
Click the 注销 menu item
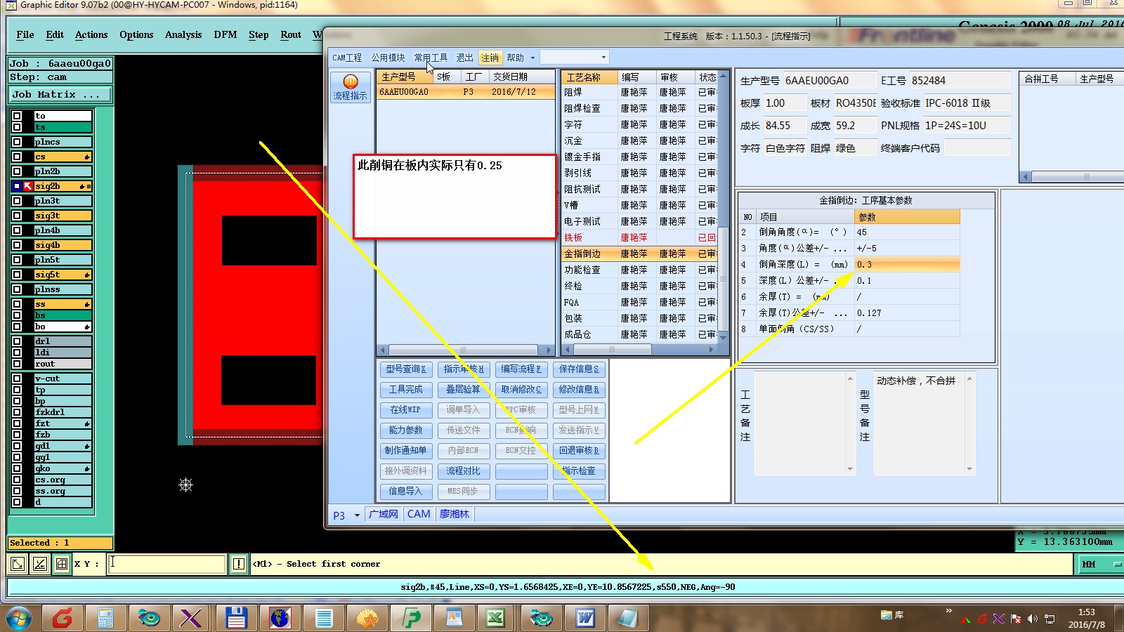coord(490,58)
